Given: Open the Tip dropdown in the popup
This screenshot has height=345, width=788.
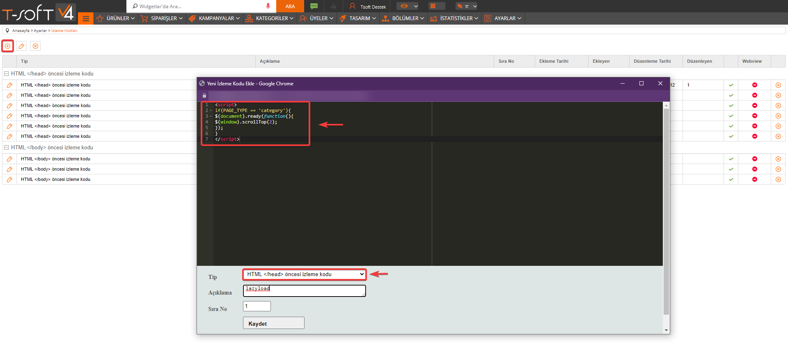Looking at the screenshot, I should click(x=305, y=274).
